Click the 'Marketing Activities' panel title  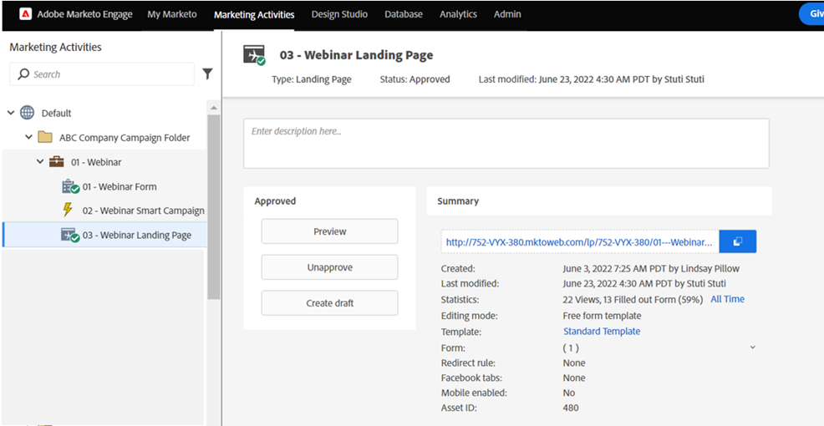coord(55,47)
